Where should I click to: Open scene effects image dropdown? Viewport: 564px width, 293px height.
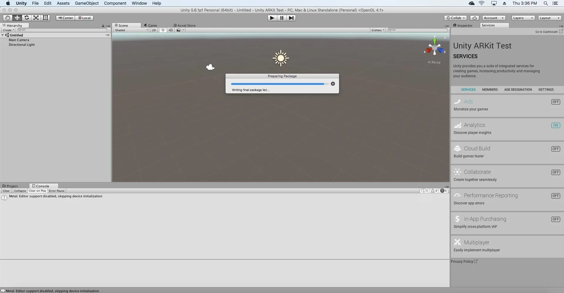point(180,30)
